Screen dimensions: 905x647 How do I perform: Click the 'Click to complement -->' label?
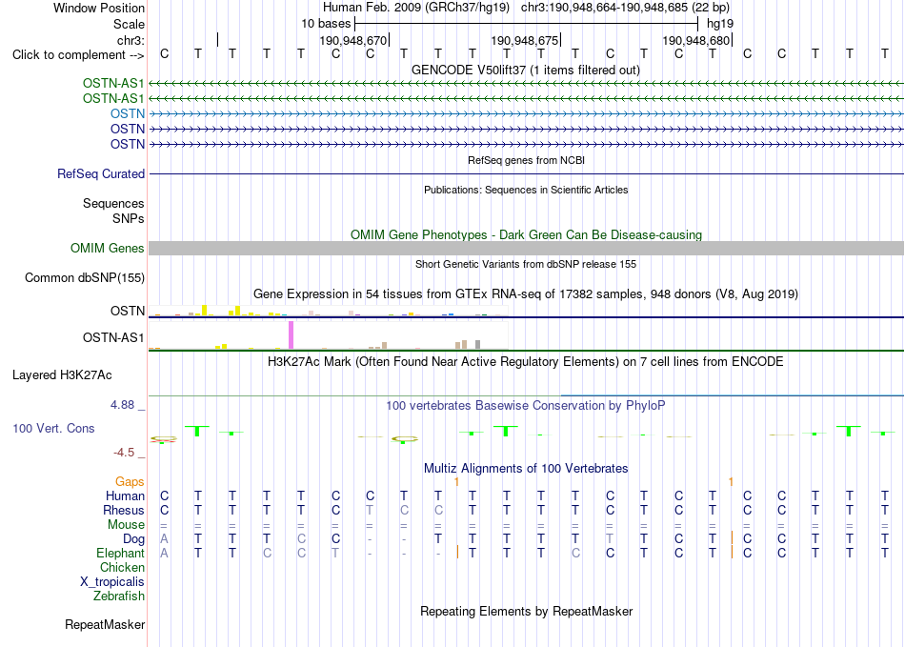tap(78, 55)
